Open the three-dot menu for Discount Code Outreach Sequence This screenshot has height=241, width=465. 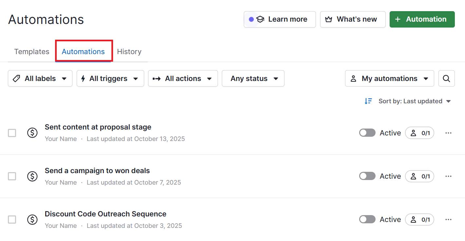(x=448, y=219)
